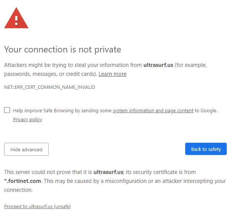This screenshot has height=210, width=229.
Task: Click bold ultrasurf.us in the Attackers warning sentence
Action: [158, 65]
